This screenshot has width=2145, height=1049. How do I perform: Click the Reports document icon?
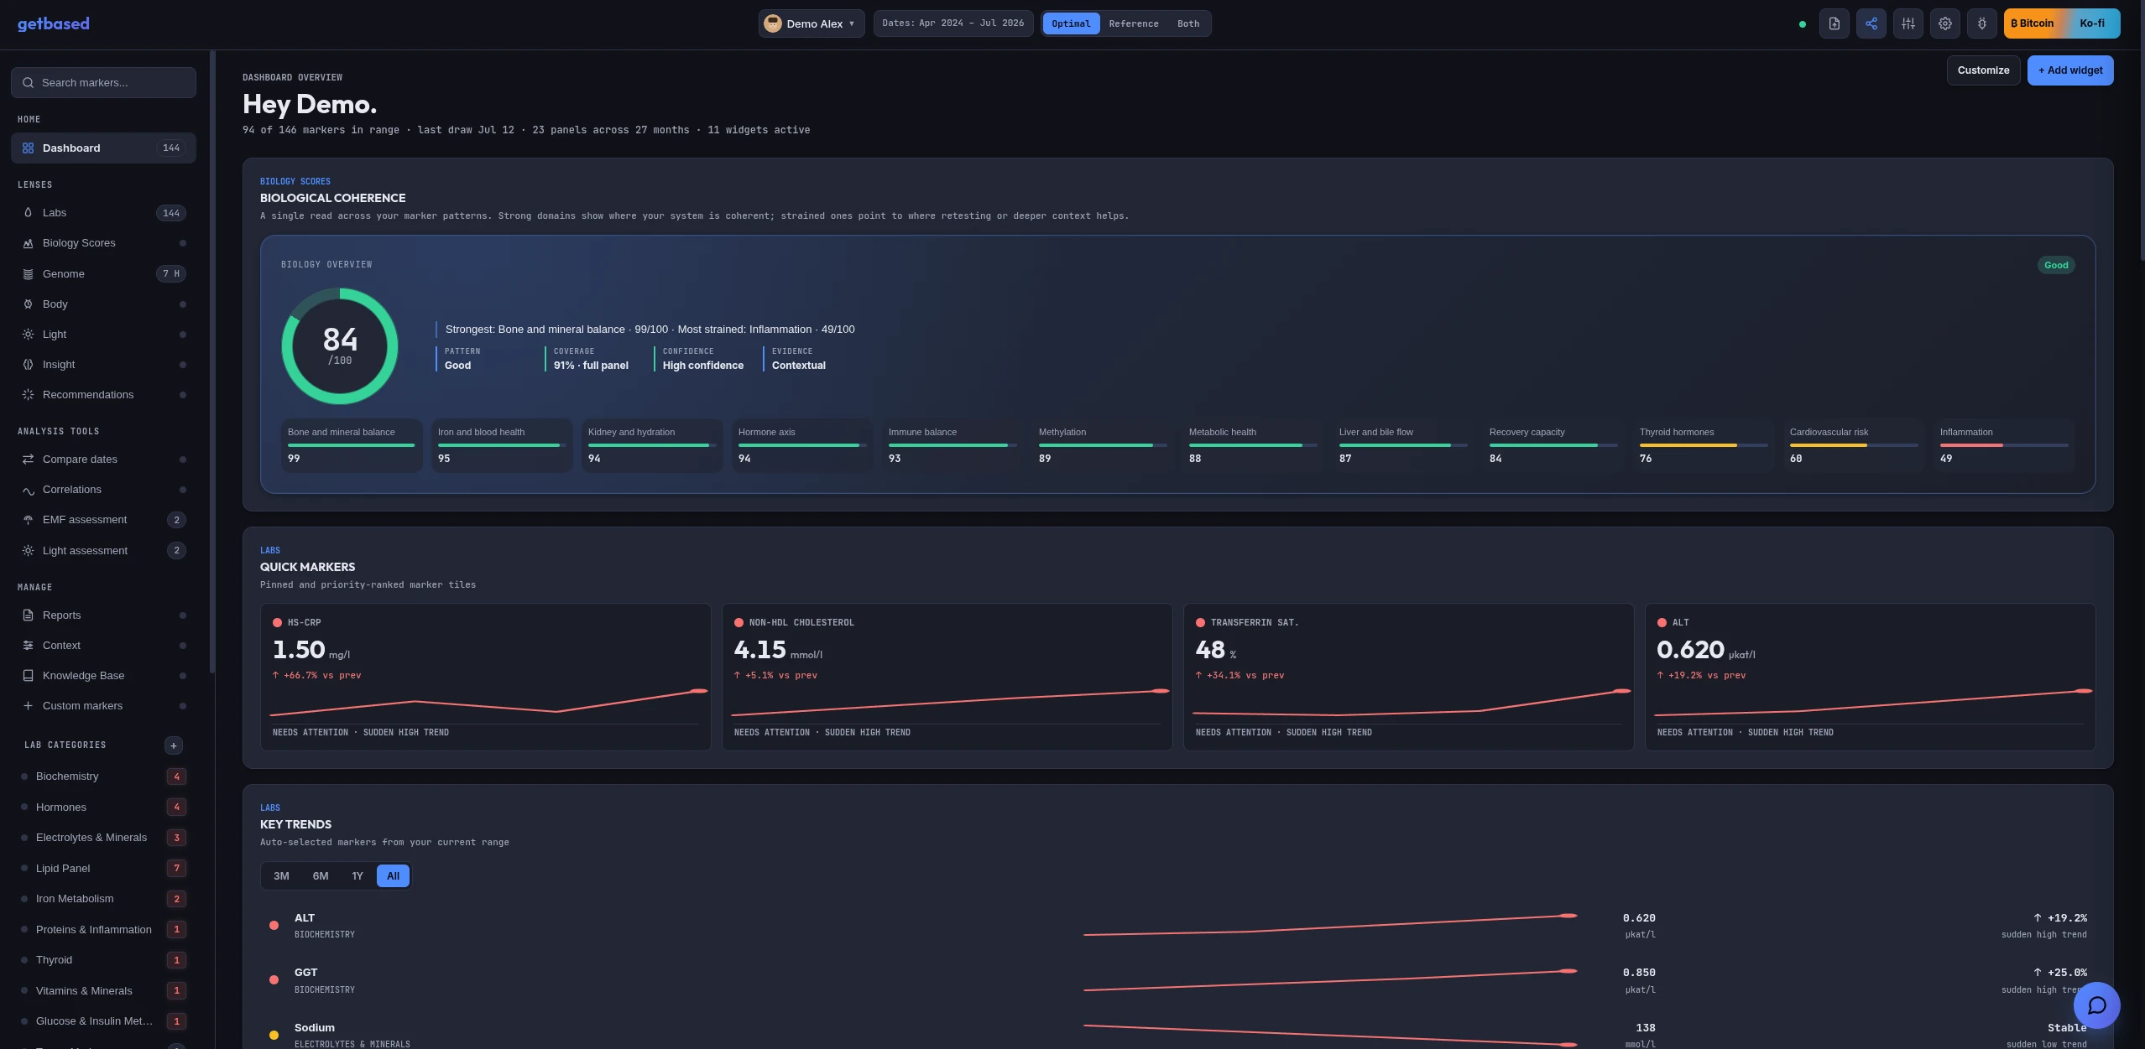(x=28, y=615)
